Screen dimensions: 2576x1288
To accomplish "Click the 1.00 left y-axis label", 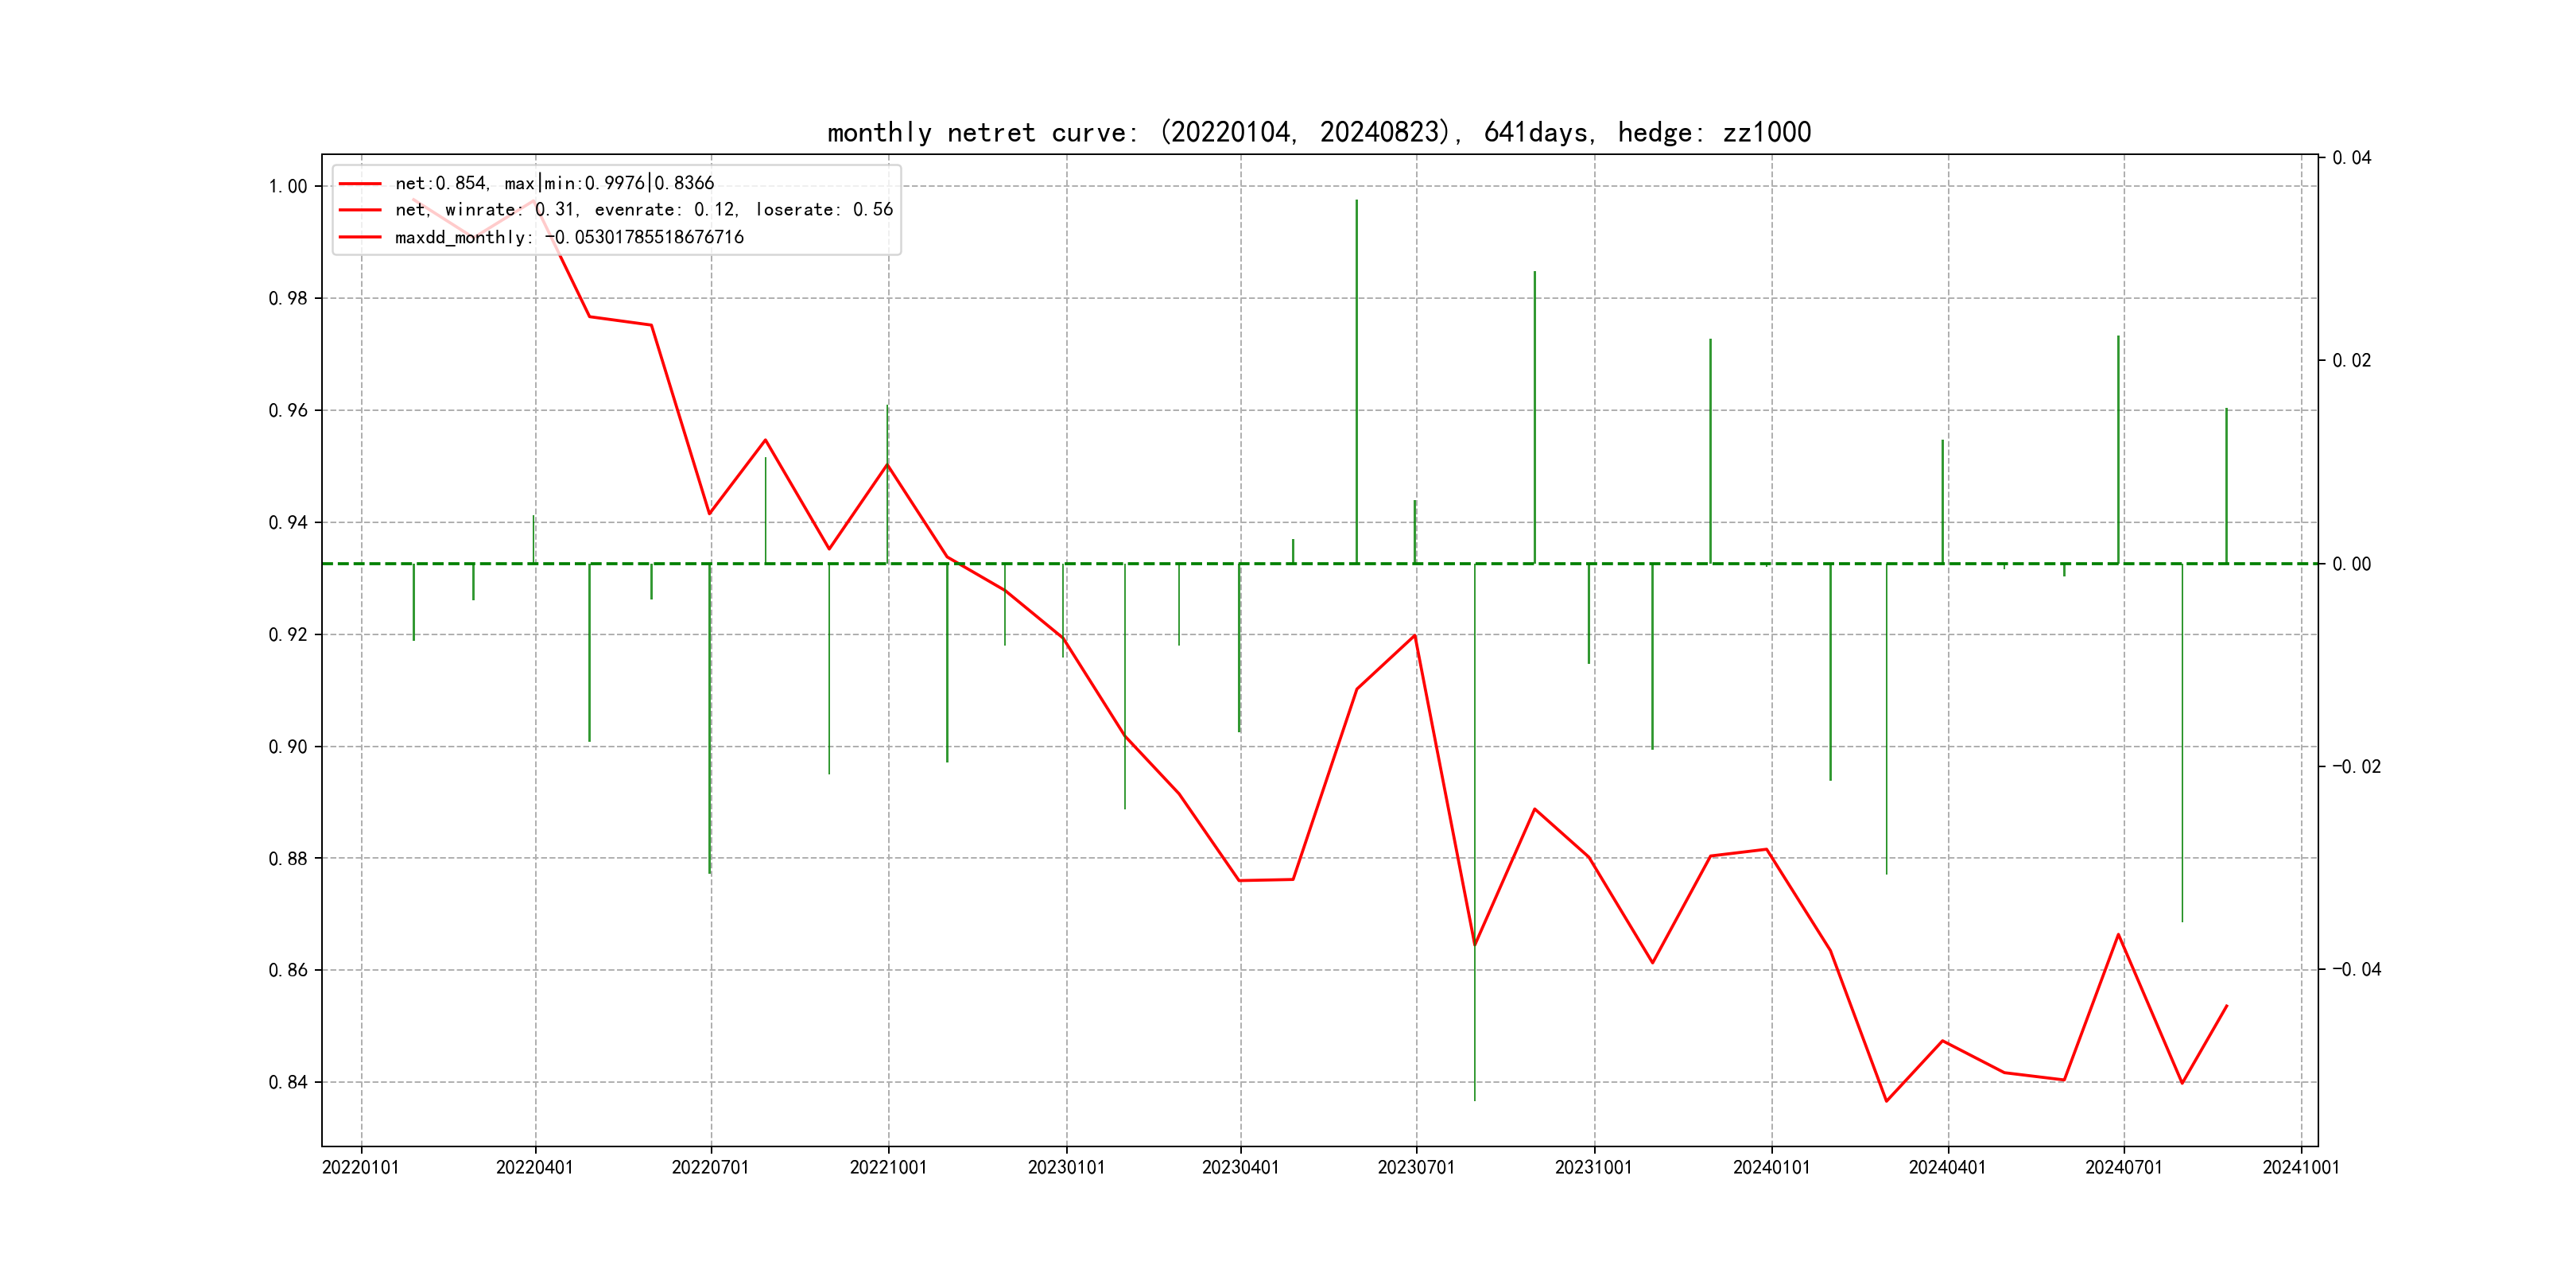I will coord(288,187).
